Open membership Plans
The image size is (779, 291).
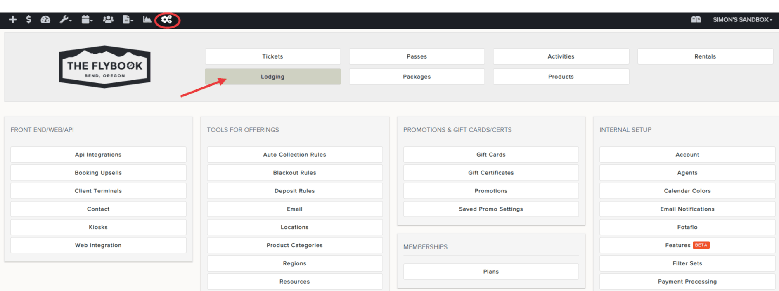[x=491, y=272]
